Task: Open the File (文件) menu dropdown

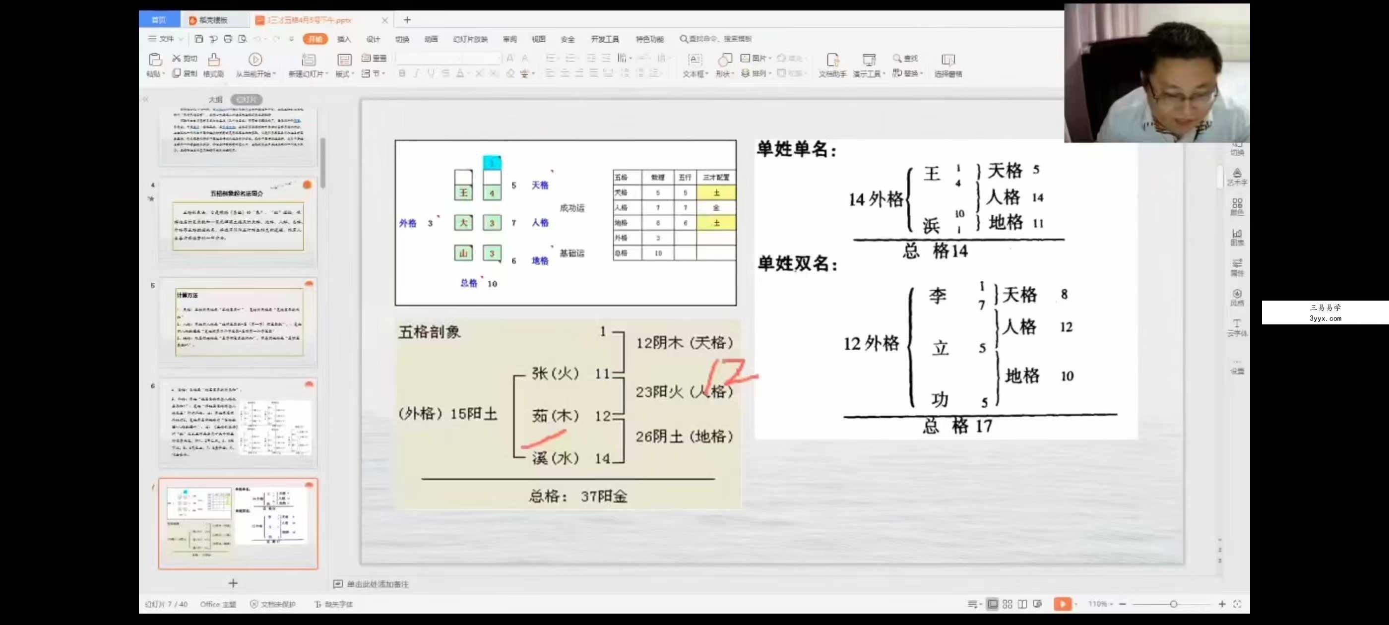Action: 166,39
